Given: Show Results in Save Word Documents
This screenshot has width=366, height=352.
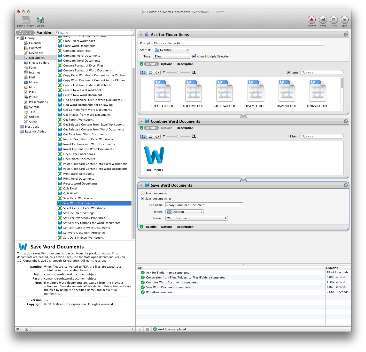Looking at the screenshot, I should coord(151,227).
